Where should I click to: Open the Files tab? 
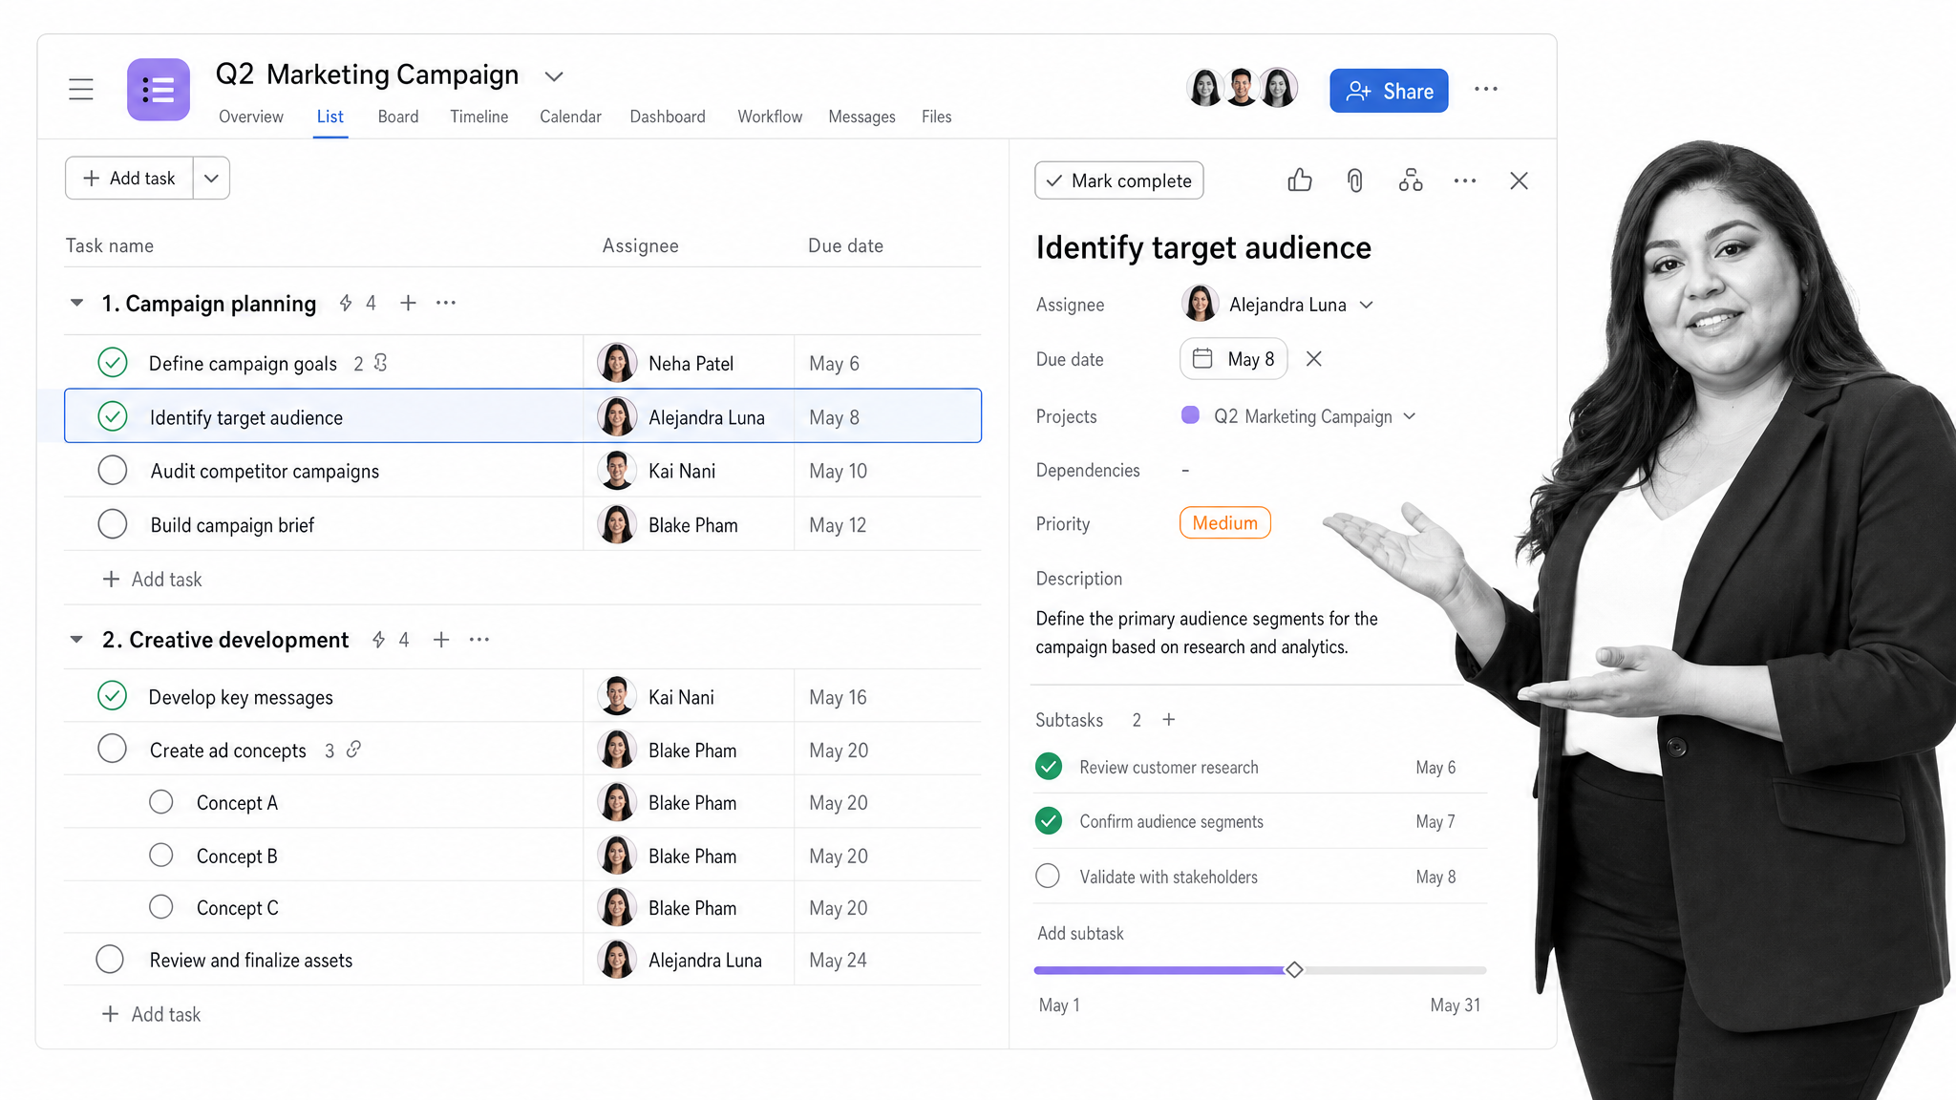(x=937, y=116)
